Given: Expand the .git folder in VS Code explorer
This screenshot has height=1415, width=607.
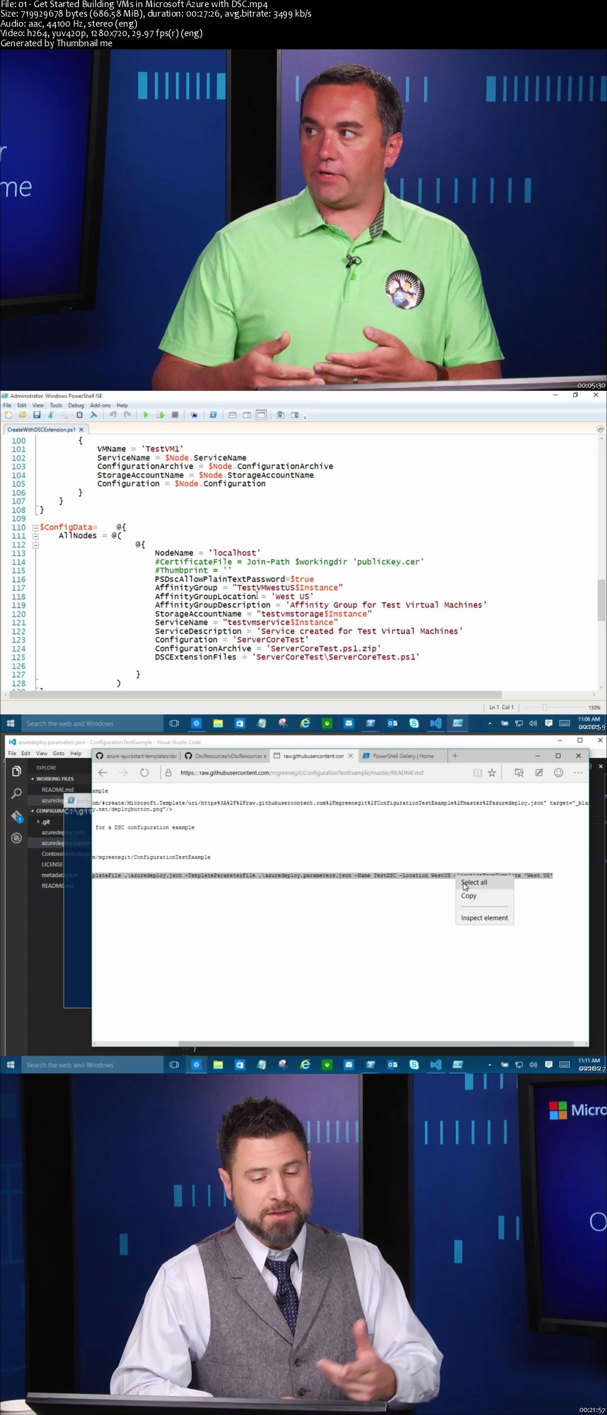Looking at the screenshot, I should pyautogui.click(x=39, y=822).
